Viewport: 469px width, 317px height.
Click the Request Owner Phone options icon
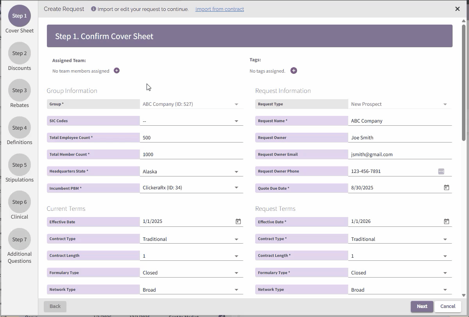tap(441, 171)
